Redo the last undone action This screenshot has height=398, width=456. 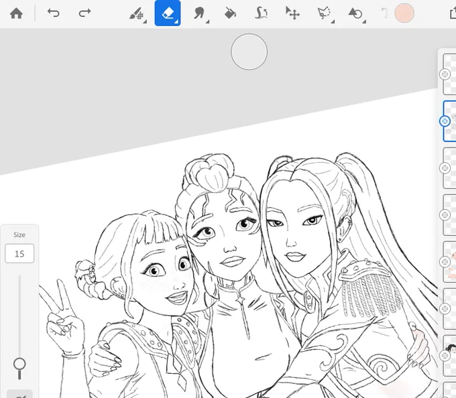(x=84, y=13)
